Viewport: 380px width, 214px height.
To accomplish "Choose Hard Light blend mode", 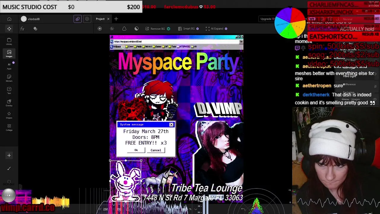I will (x=349, y=76).
